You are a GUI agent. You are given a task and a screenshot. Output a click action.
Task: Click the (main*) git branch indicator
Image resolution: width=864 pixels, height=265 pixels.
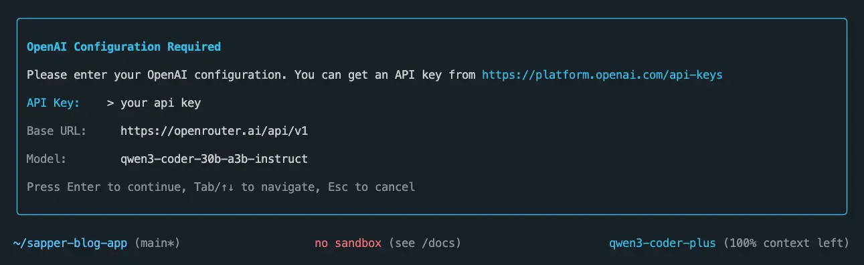tap(157, 243)
